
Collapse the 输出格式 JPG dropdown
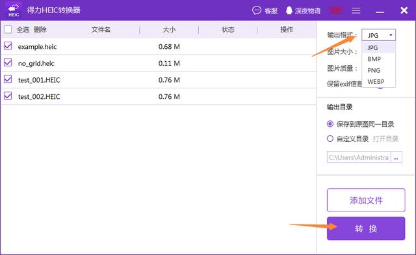click(378, 35)
